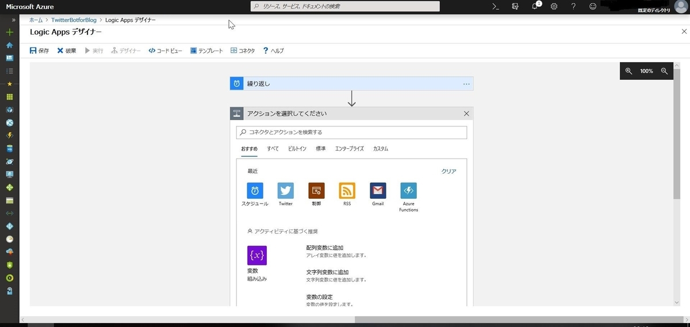Viewport: 690px width, 327px height.
Task: Open Dashboard from the sidebar
Action: pyautogui.click(x=9, y=58)
